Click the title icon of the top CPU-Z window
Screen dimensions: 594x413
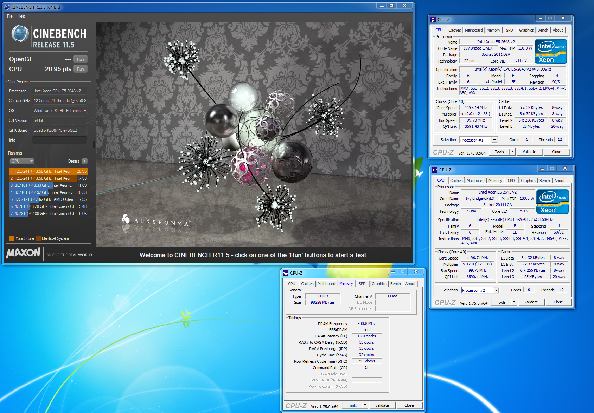click(433, 20)
